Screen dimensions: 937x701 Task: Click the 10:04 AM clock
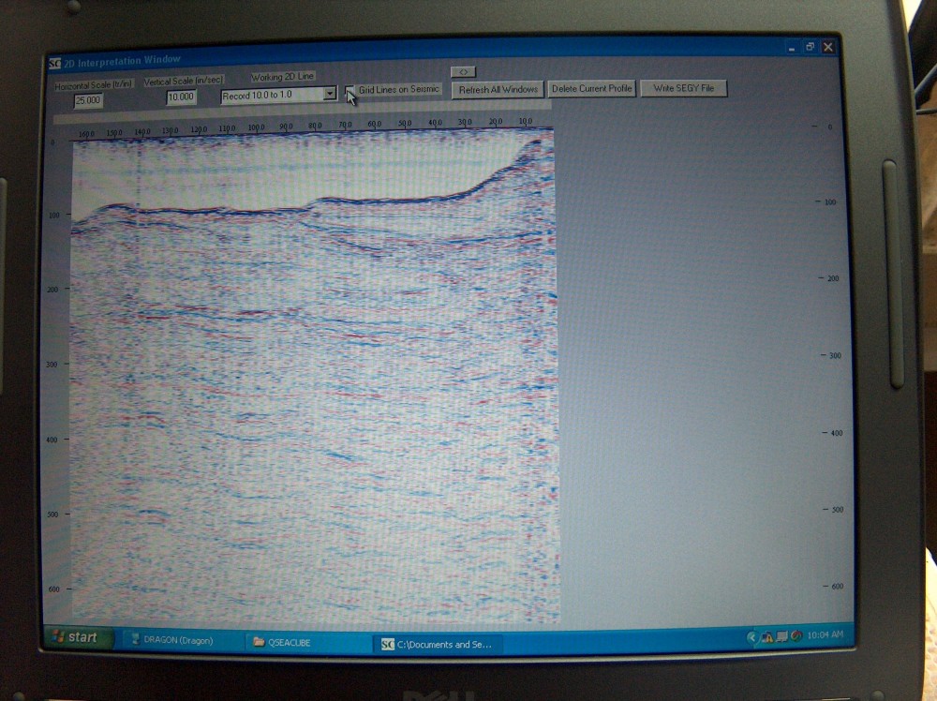[x=825, y=634]
